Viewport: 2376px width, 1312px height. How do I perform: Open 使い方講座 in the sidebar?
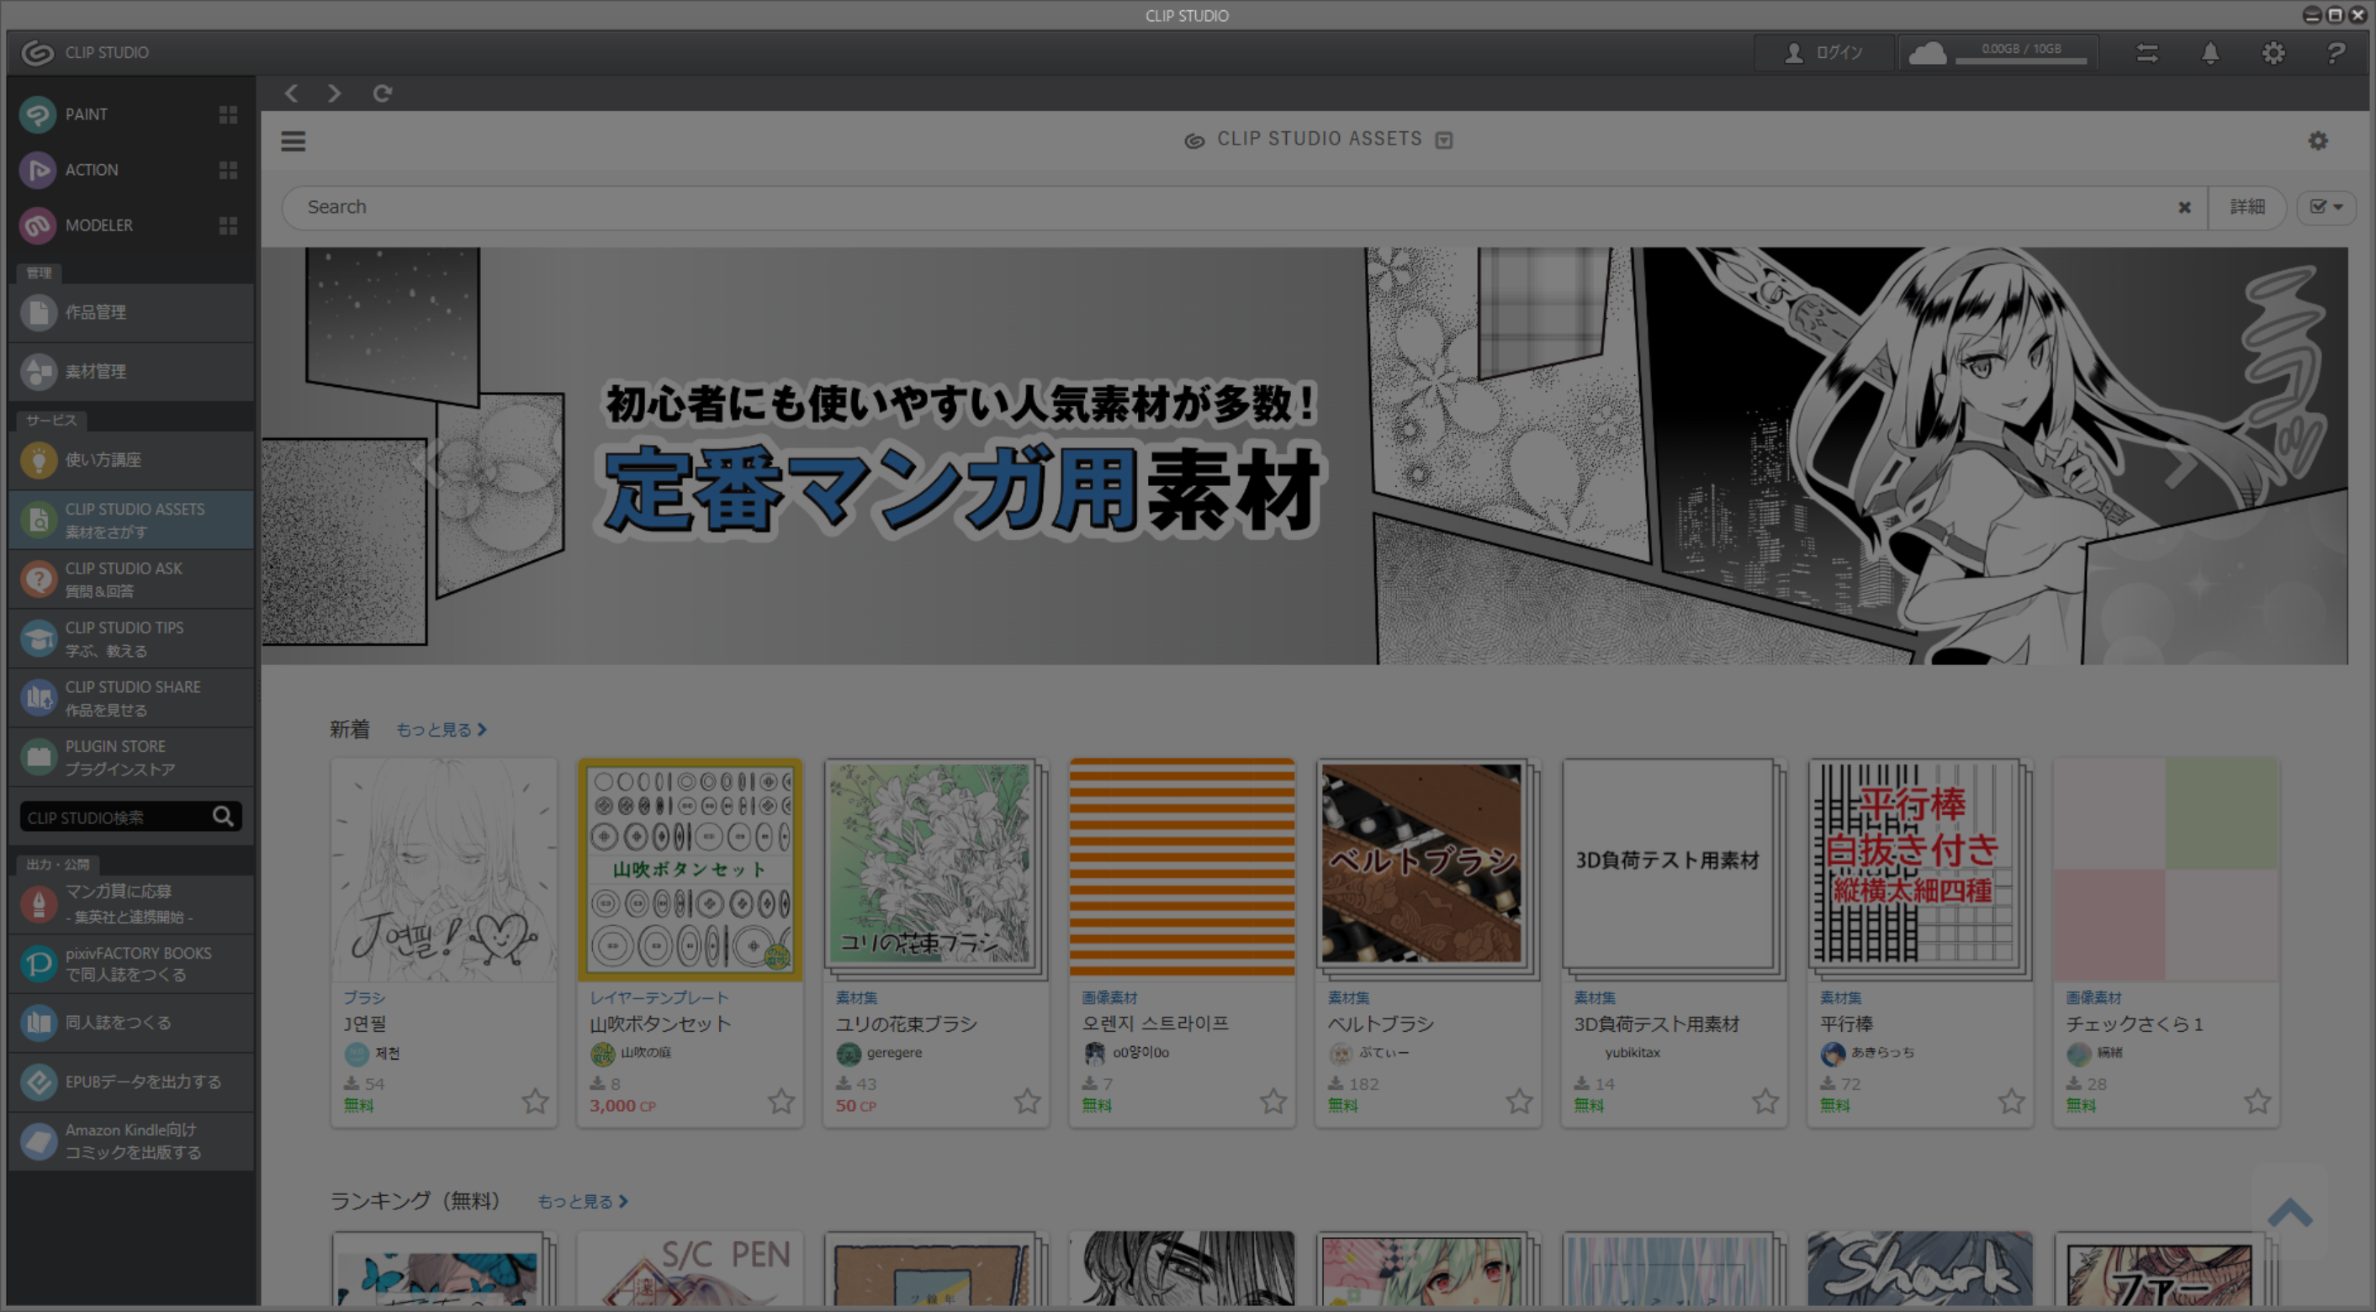pos(131,460)
